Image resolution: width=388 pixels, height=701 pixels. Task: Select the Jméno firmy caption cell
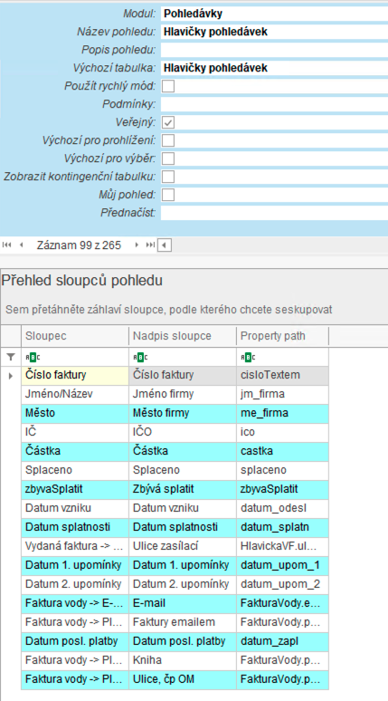[183, 394]
